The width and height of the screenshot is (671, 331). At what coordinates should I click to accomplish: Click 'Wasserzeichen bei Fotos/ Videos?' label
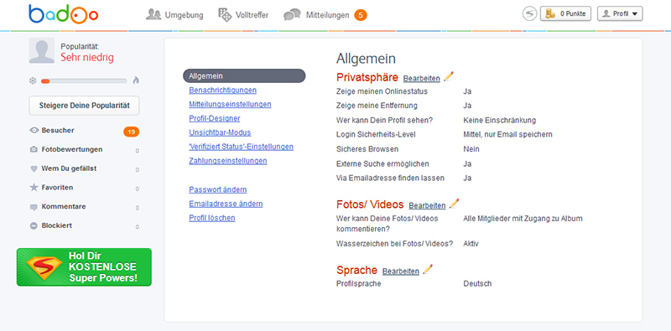pos(394,244)
